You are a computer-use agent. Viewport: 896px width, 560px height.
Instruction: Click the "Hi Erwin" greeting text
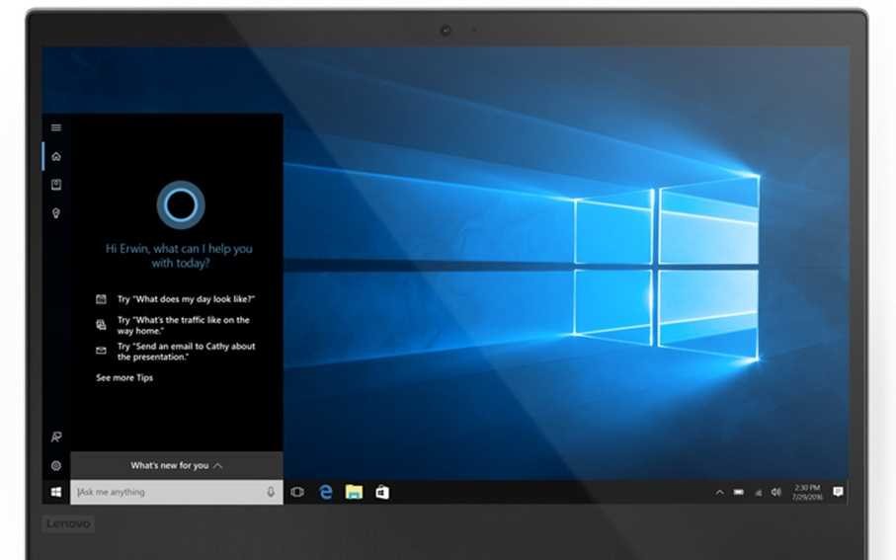point(179,256)
